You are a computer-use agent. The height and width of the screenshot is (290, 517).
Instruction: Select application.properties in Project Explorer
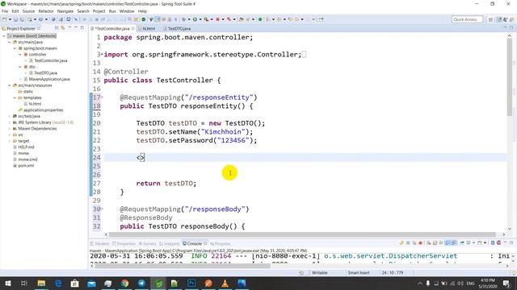(41, 110)
